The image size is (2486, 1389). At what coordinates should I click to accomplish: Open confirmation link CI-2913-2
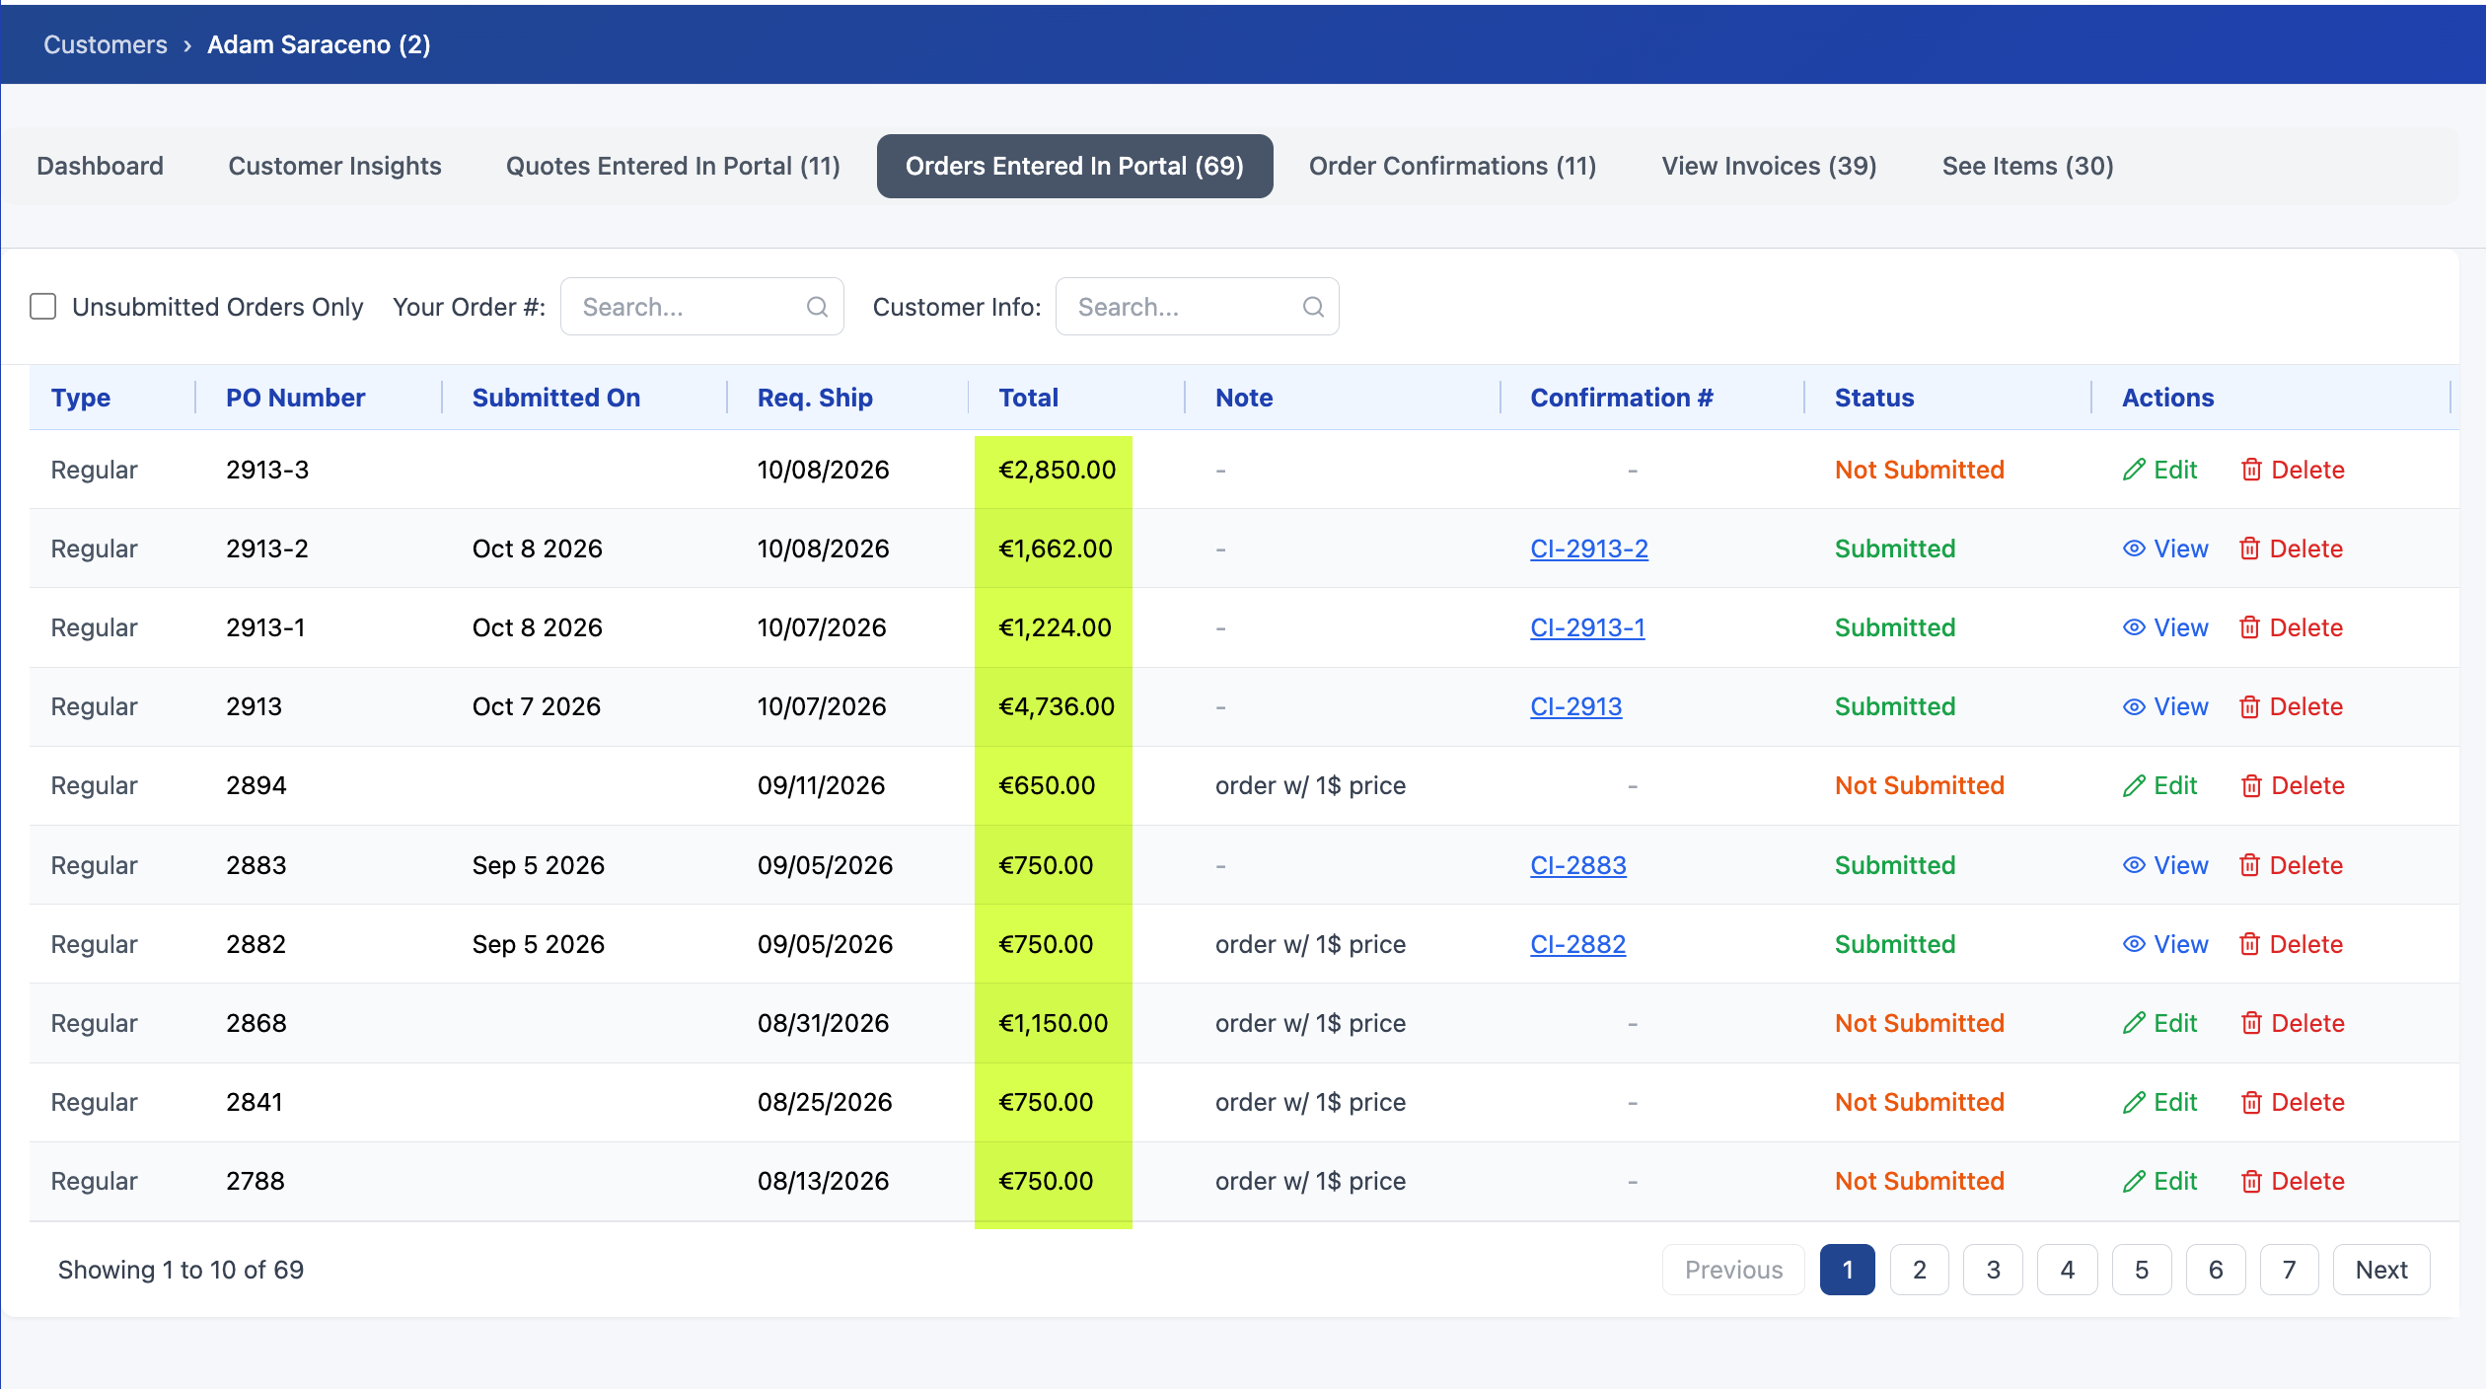(x=1588, y=548)
